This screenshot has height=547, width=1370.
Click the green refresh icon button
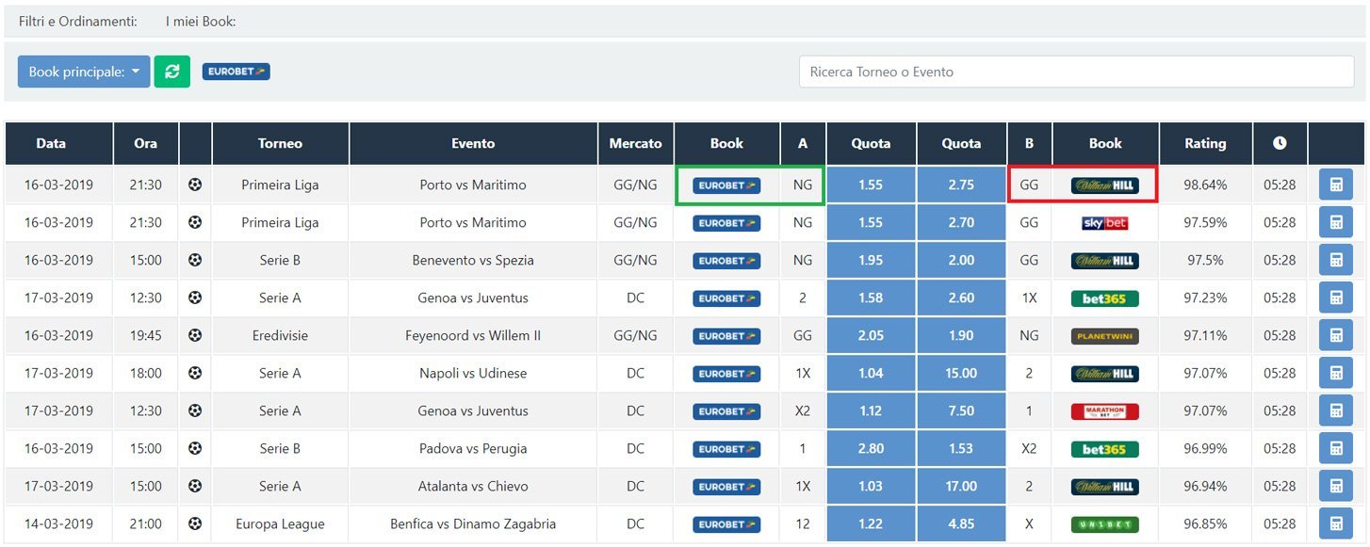[171, 72]
